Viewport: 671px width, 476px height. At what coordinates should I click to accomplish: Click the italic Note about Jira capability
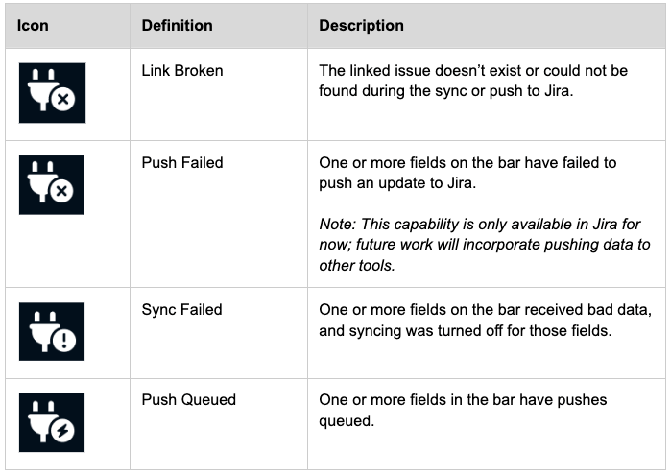[x=485, y=245]
